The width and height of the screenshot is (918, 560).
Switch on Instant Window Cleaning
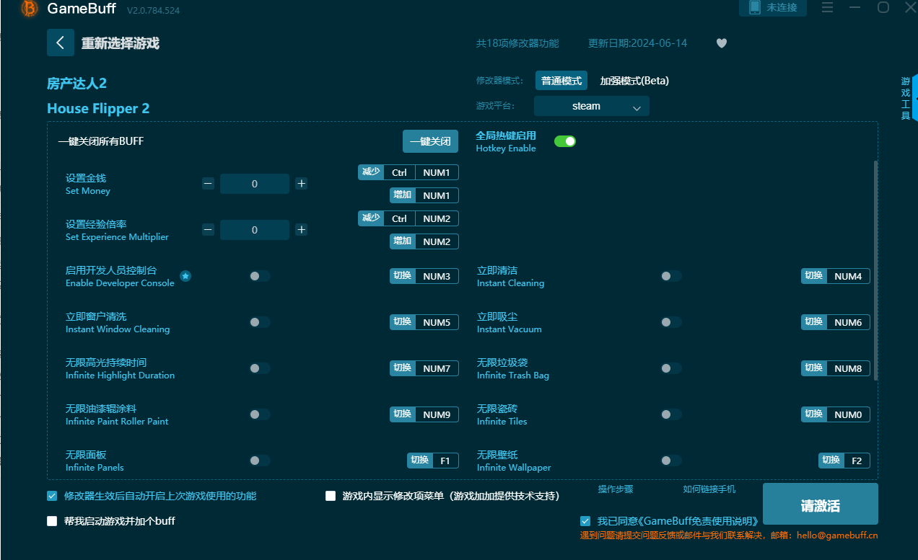pos(260,322)
